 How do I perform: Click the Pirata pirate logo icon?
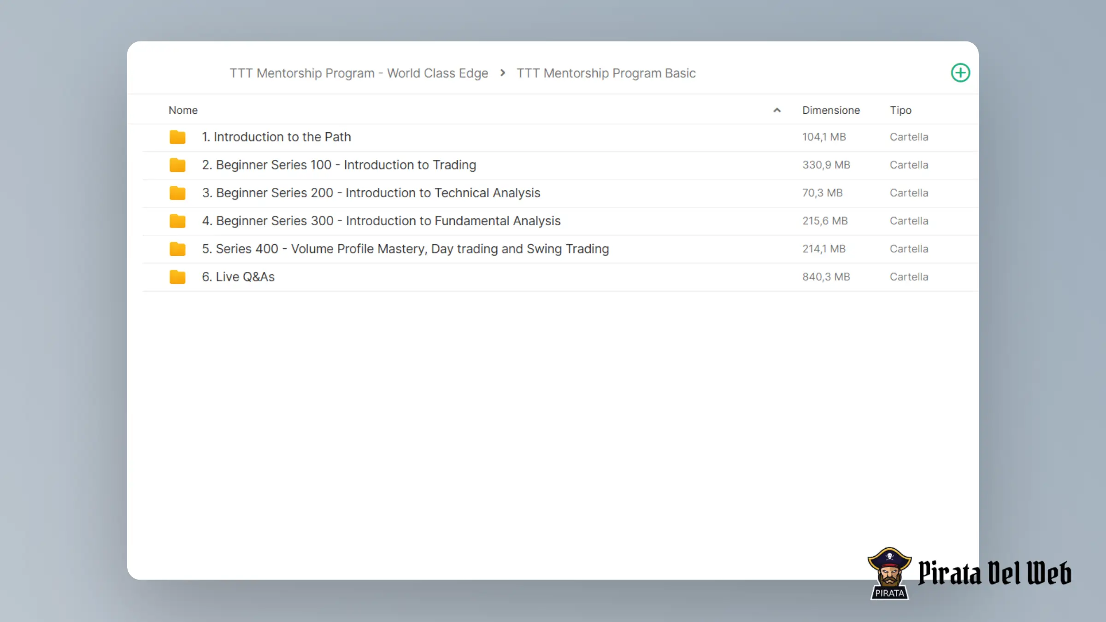889,574
